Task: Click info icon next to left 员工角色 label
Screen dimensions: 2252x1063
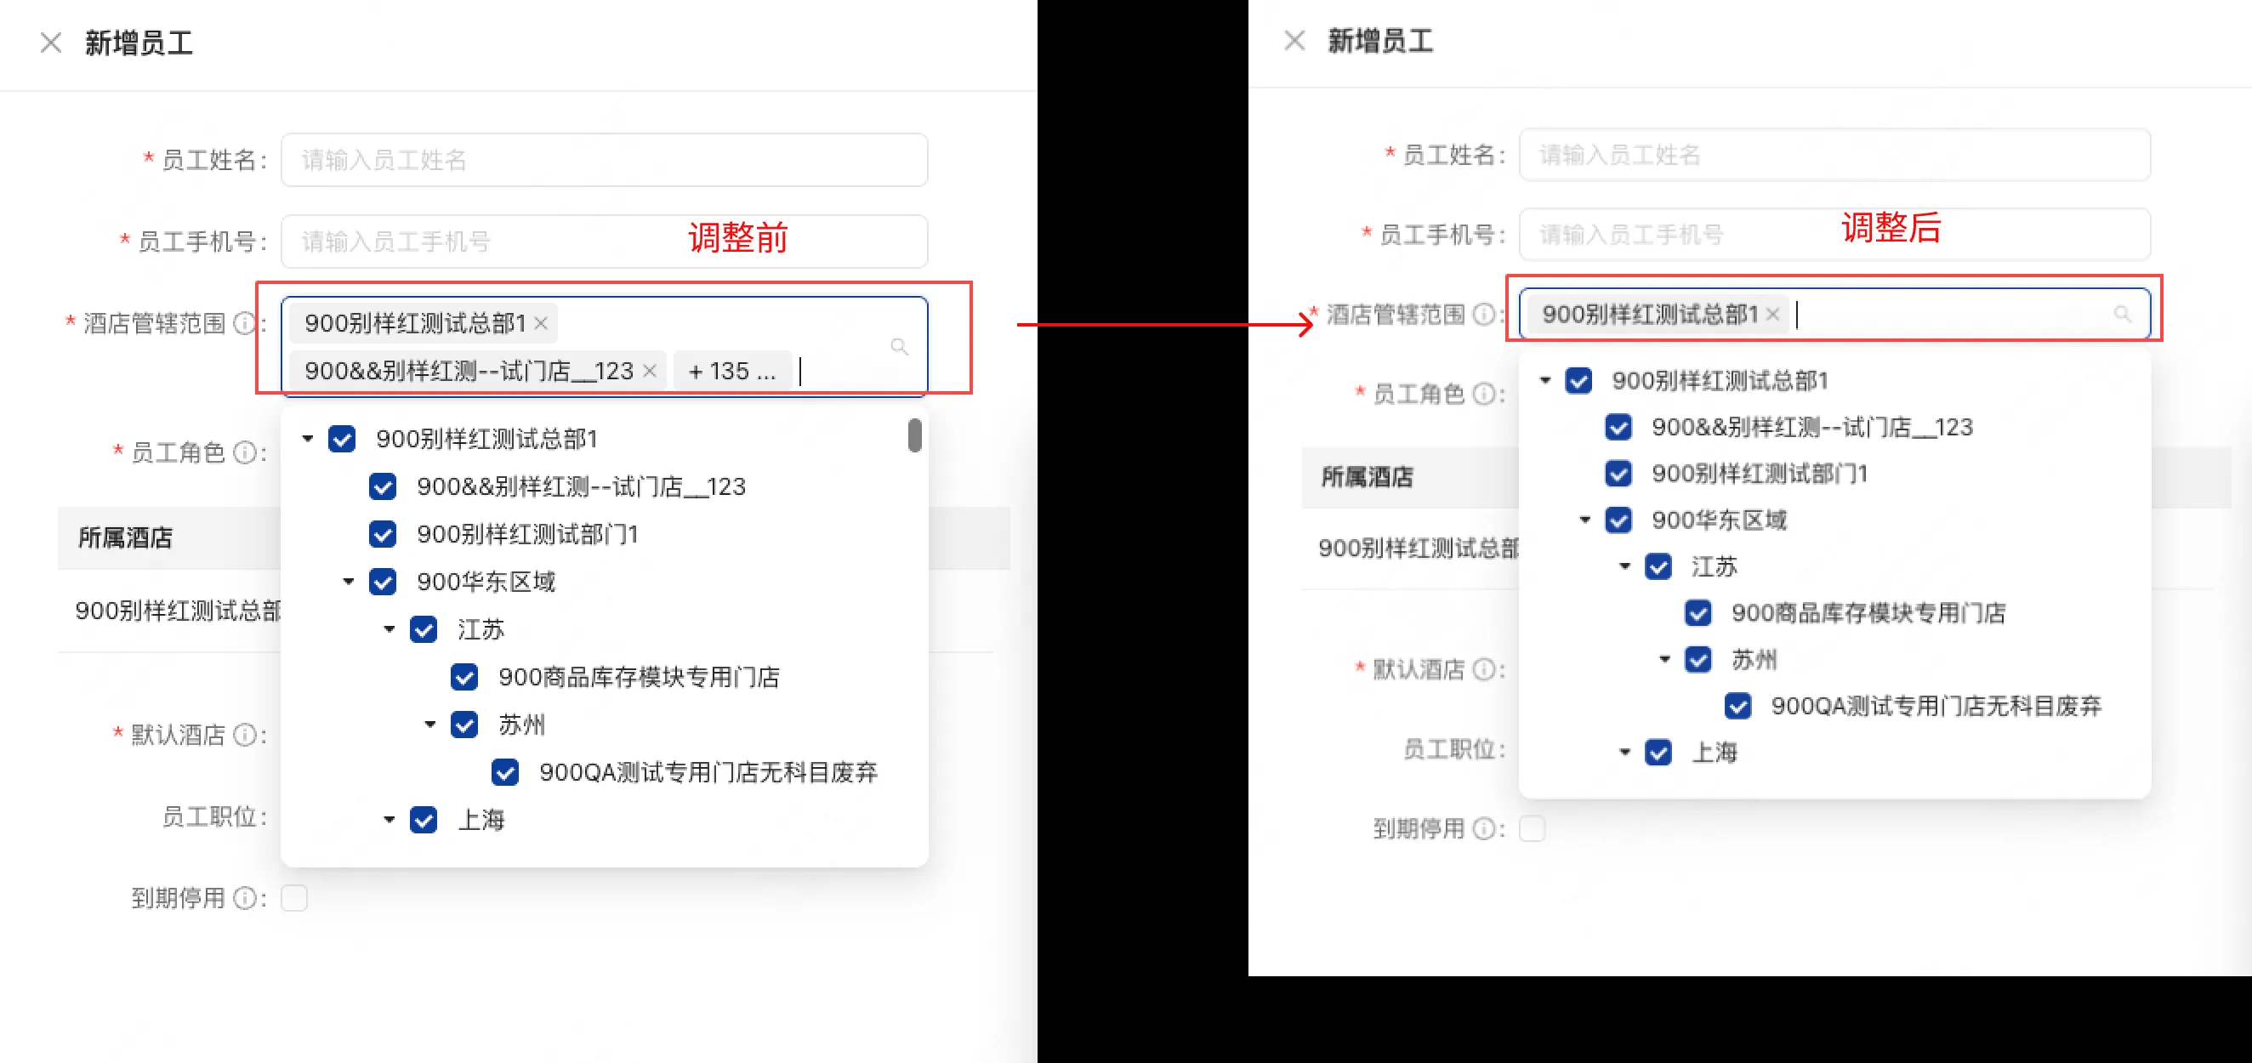Action: tap(246, 452)
